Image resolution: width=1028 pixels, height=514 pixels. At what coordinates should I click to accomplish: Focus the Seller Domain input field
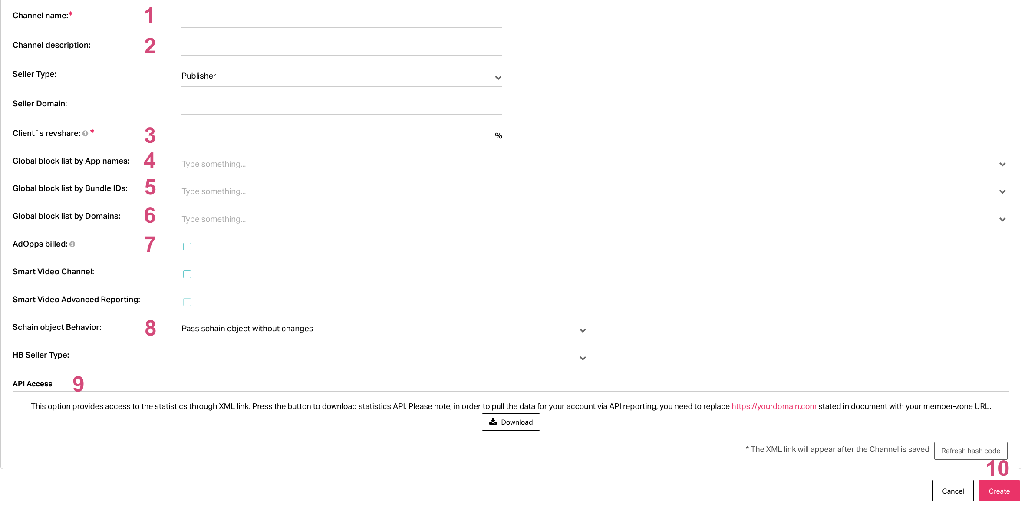(x=342, y=105)
